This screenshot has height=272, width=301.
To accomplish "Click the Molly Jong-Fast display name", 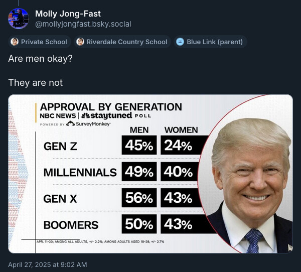I will tap(68, 14).
